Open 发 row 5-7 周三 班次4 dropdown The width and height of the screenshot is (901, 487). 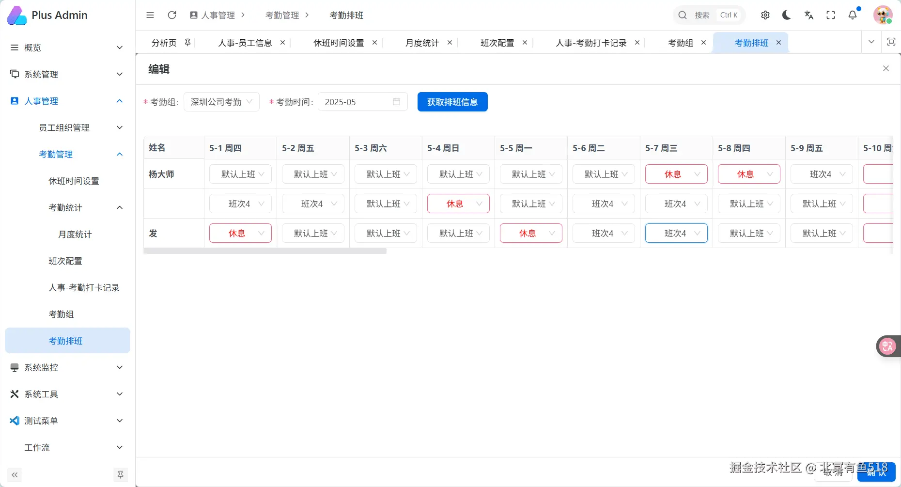tap(676, 233)
